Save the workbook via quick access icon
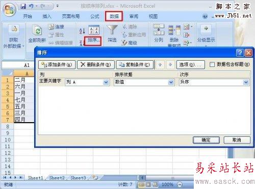This screenshot has width=255, height=189. tap(23, 6)
